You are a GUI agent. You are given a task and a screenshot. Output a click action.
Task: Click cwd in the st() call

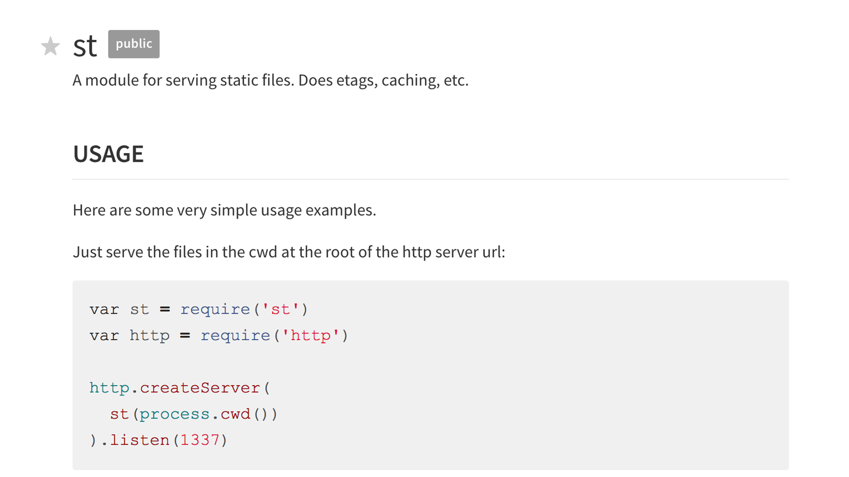point(235,414)
